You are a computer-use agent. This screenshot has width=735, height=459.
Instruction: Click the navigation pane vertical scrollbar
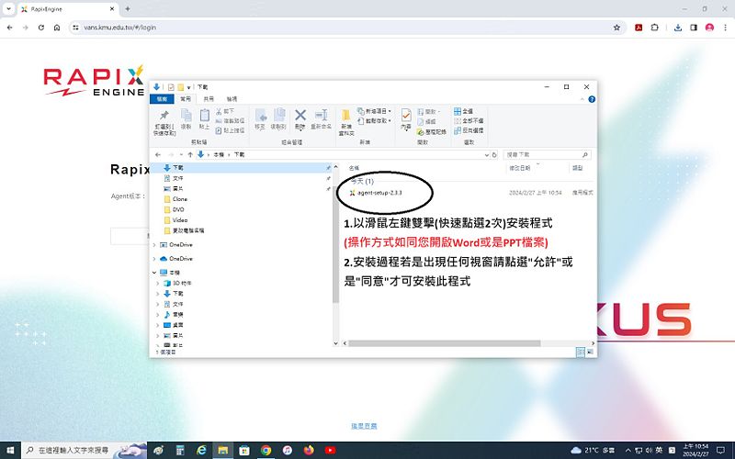(335, 243)
